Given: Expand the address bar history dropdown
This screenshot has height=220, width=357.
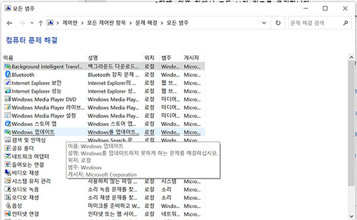Looking at the screenshot, I should [x=264, y=23].
